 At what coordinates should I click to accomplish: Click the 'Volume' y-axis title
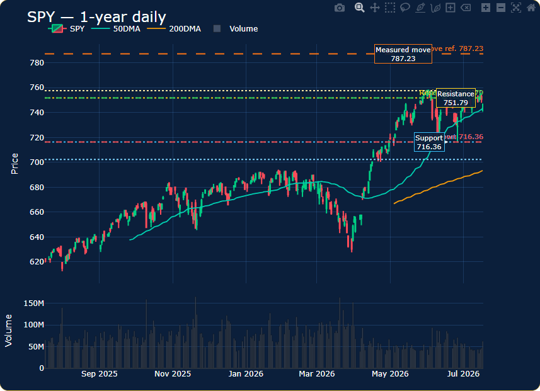[8, 331]
